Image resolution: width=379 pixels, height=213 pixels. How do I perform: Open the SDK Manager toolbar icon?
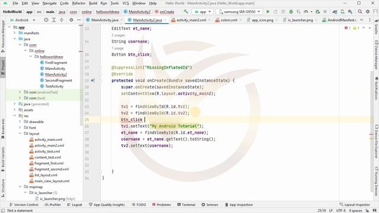click(x=350, y=12)
